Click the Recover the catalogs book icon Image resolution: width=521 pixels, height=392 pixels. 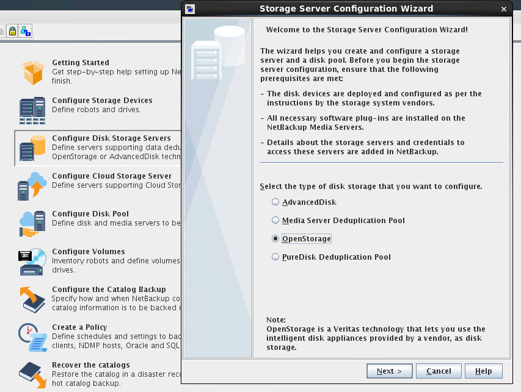32,375
